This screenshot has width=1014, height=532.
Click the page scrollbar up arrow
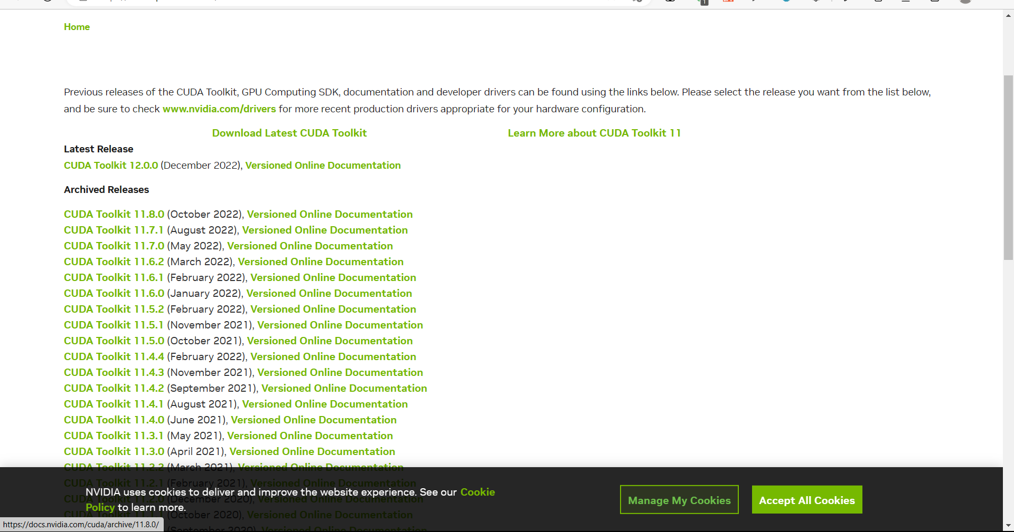pos(1008,15)
